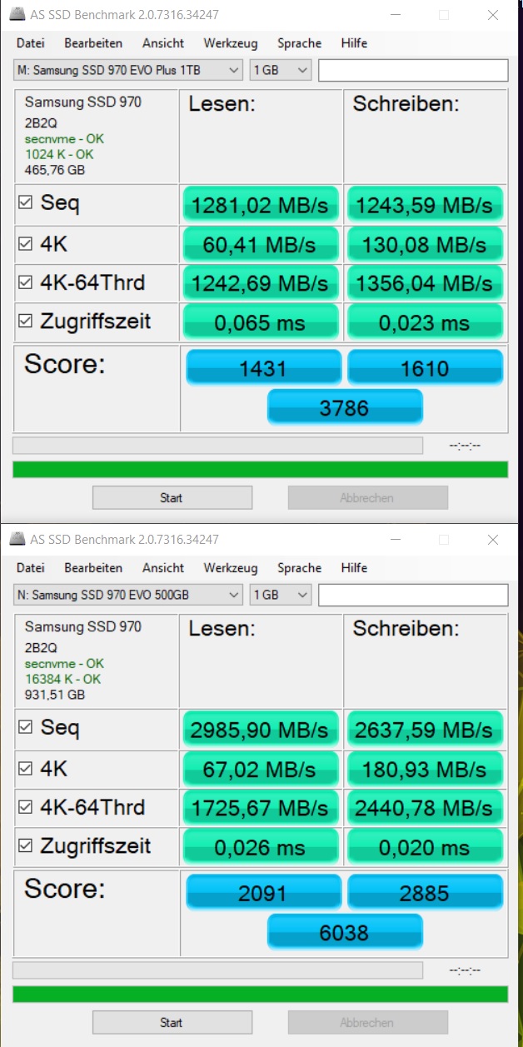Screen dimensions: 523x1047
Task: Click the Seq write result 2637,59 MB/s
Action: coord(425,730)
